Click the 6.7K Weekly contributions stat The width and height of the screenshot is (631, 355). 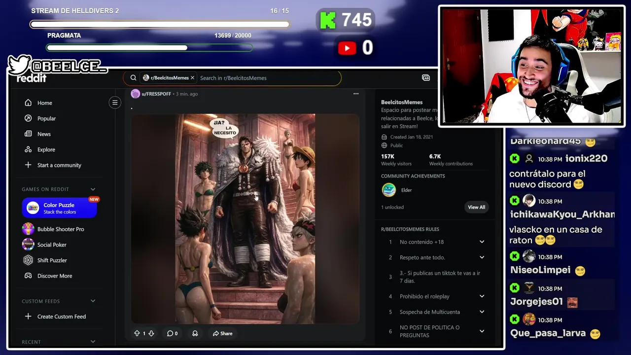coord(451,160)
